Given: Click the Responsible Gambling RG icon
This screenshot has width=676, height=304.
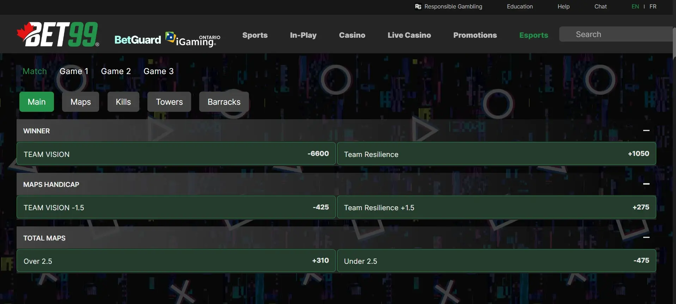Looking at the screenshot, I should coord(418,6).
